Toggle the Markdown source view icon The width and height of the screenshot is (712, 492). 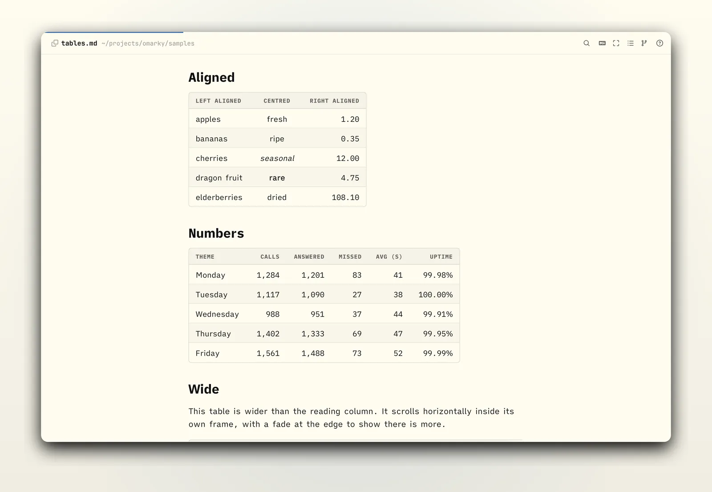coord(602,43)
